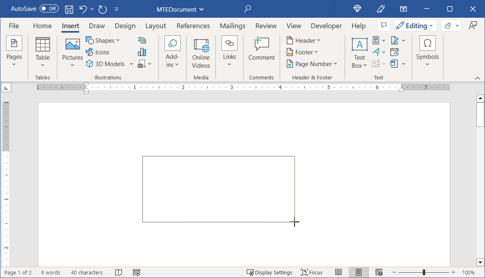The height and width of the screenshot is (278, 485).
Task: Collapse the ribbon with the chevron
Action: [477, 78]
